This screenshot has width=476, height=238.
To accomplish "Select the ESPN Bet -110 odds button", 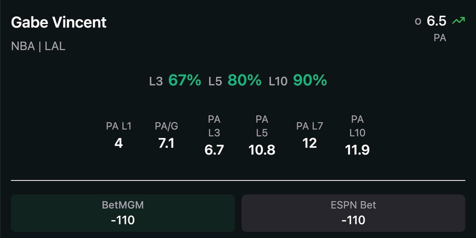I will pos(353,213).
